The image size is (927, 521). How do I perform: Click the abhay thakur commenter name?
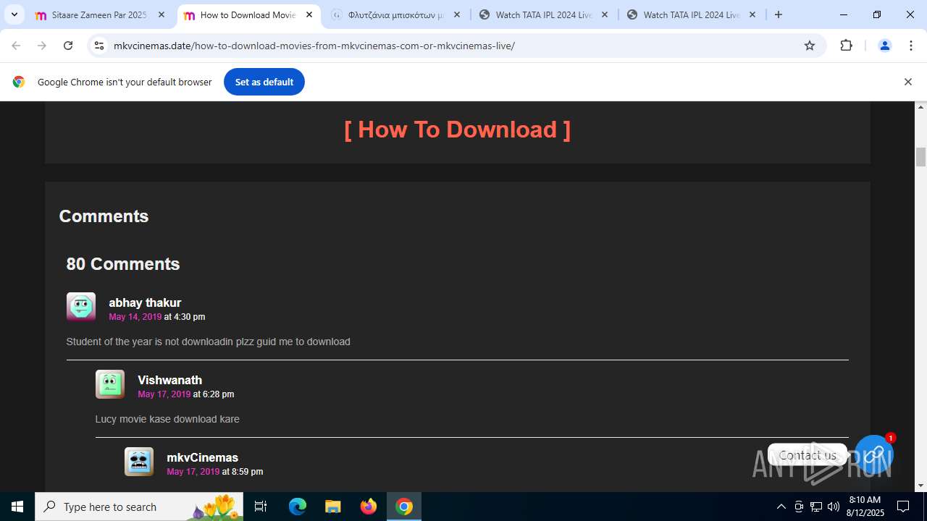145,302
